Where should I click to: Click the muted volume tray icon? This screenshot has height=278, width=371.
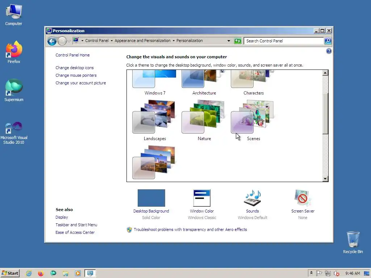[337, 273]
